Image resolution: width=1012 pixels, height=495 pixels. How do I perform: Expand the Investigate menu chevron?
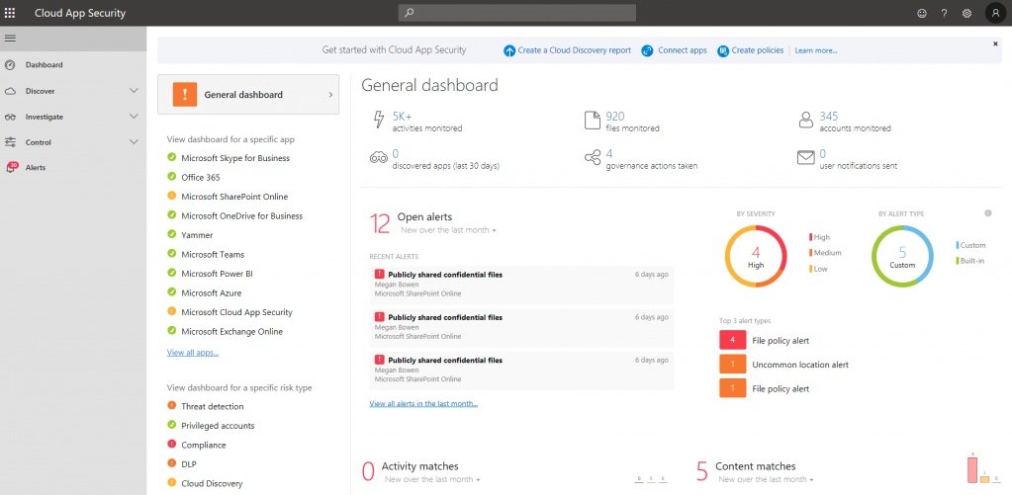click(134, 117)
